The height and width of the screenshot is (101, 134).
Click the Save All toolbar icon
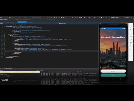11,17
